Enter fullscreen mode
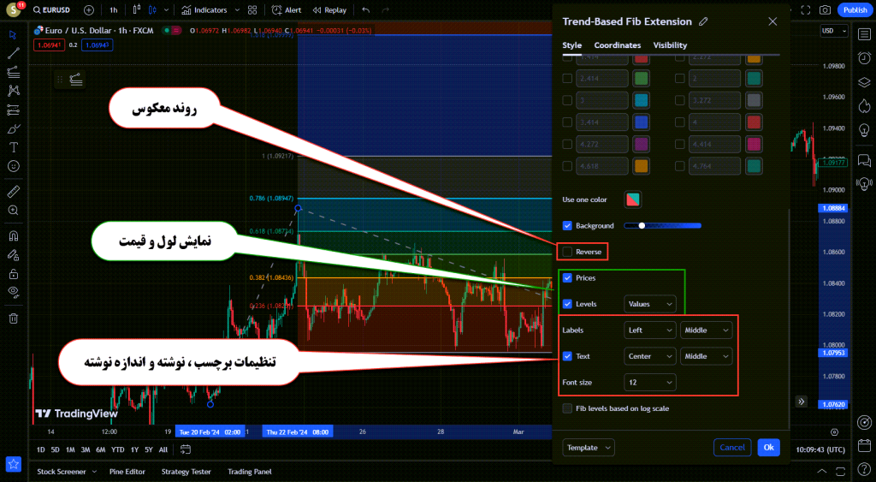Viewport: 876px width, 482px height. (x=806, y=10)
